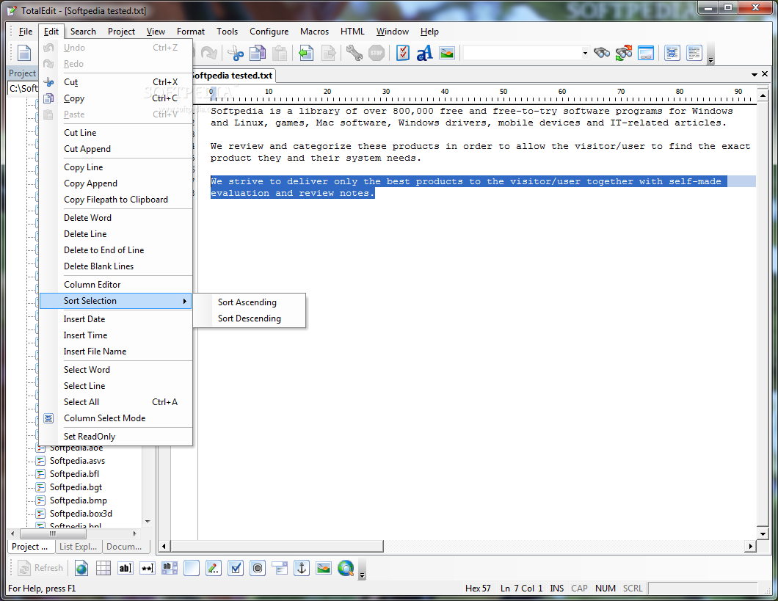Switch to List Expl... panel tab
The width and height of the screenshot is (778, 601).
click(x=78, y=547)
